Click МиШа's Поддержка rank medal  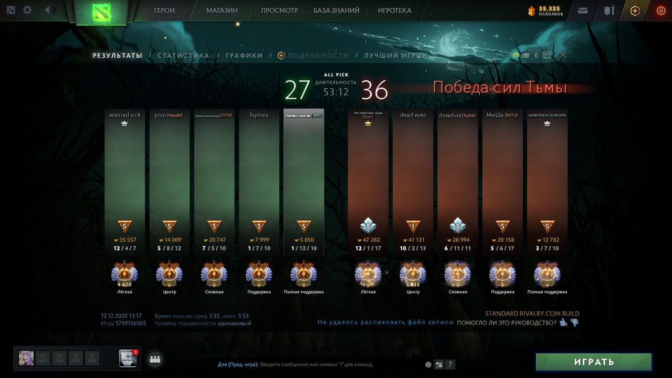[502, 275]
